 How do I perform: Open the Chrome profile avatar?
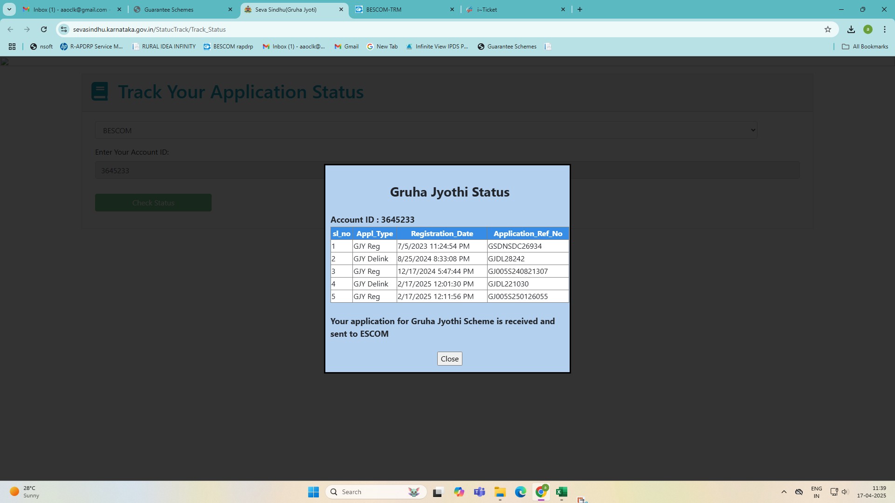click(x=868, y=29)
